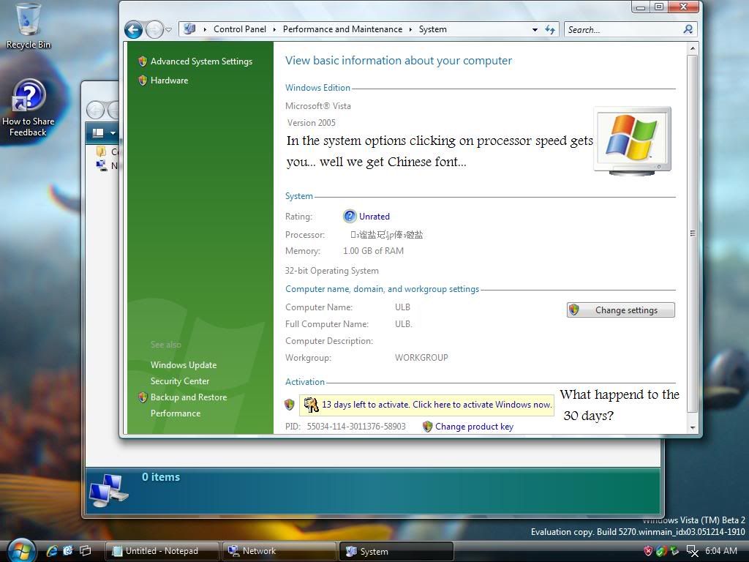The width and height of the screenshot is (749, 562).
Task: Click the activate Windows now link
Action: pos(436,405)
